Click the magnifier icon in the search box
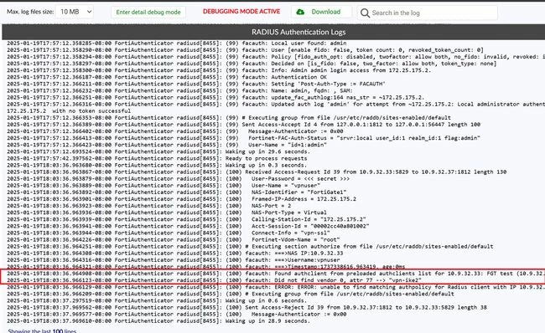545x333 pixels. pos(365,13)
